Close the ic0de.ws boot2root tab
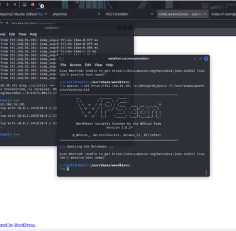The width and height of the screenshot is (236, 231). (205, 14)
